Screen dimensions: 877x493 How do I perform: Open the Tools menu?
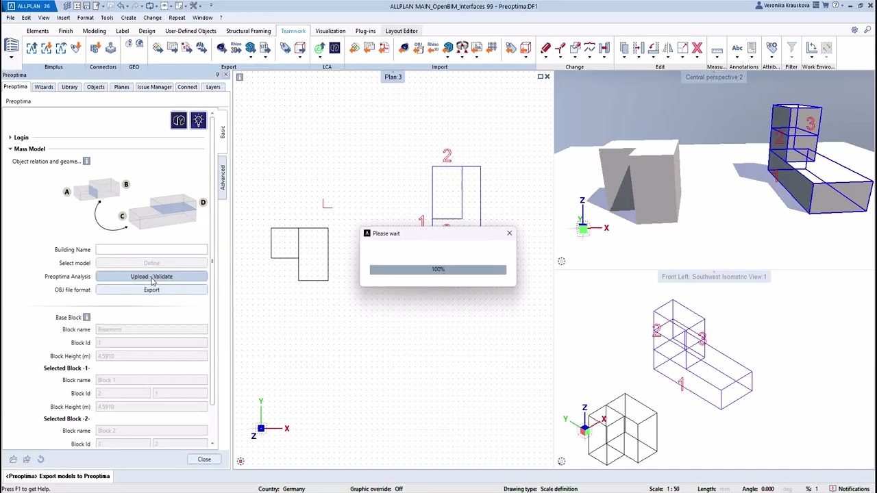click(107, 18)
